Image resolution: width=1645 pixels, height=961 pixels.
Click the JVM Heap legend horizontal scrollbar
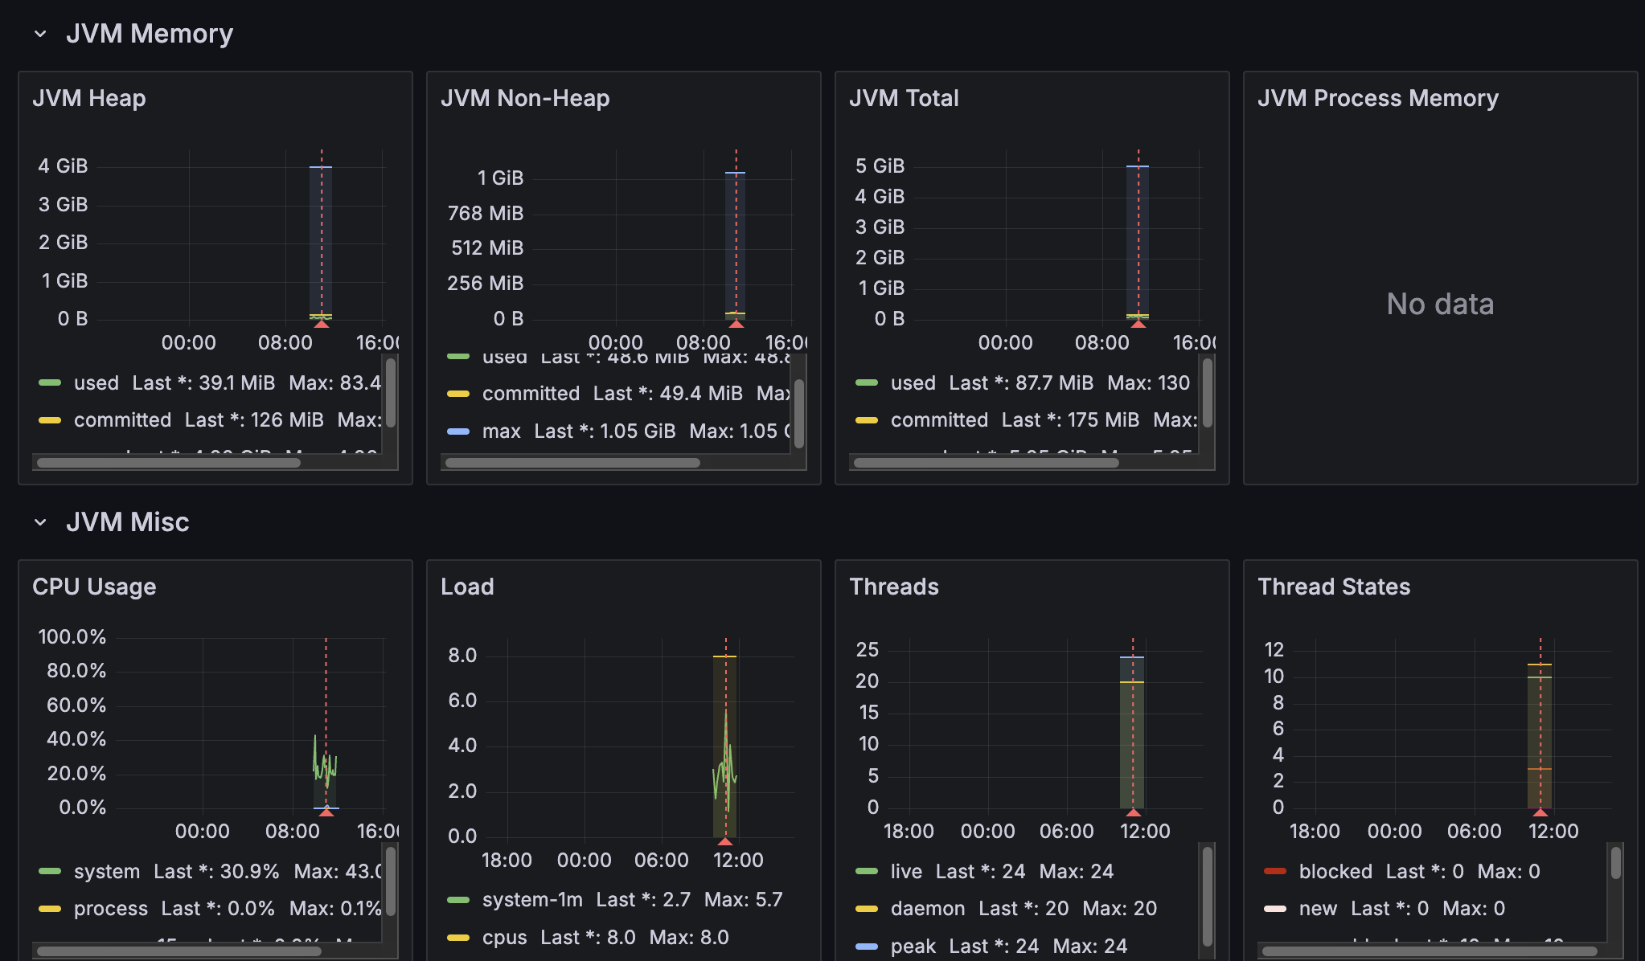click(169, 463)
